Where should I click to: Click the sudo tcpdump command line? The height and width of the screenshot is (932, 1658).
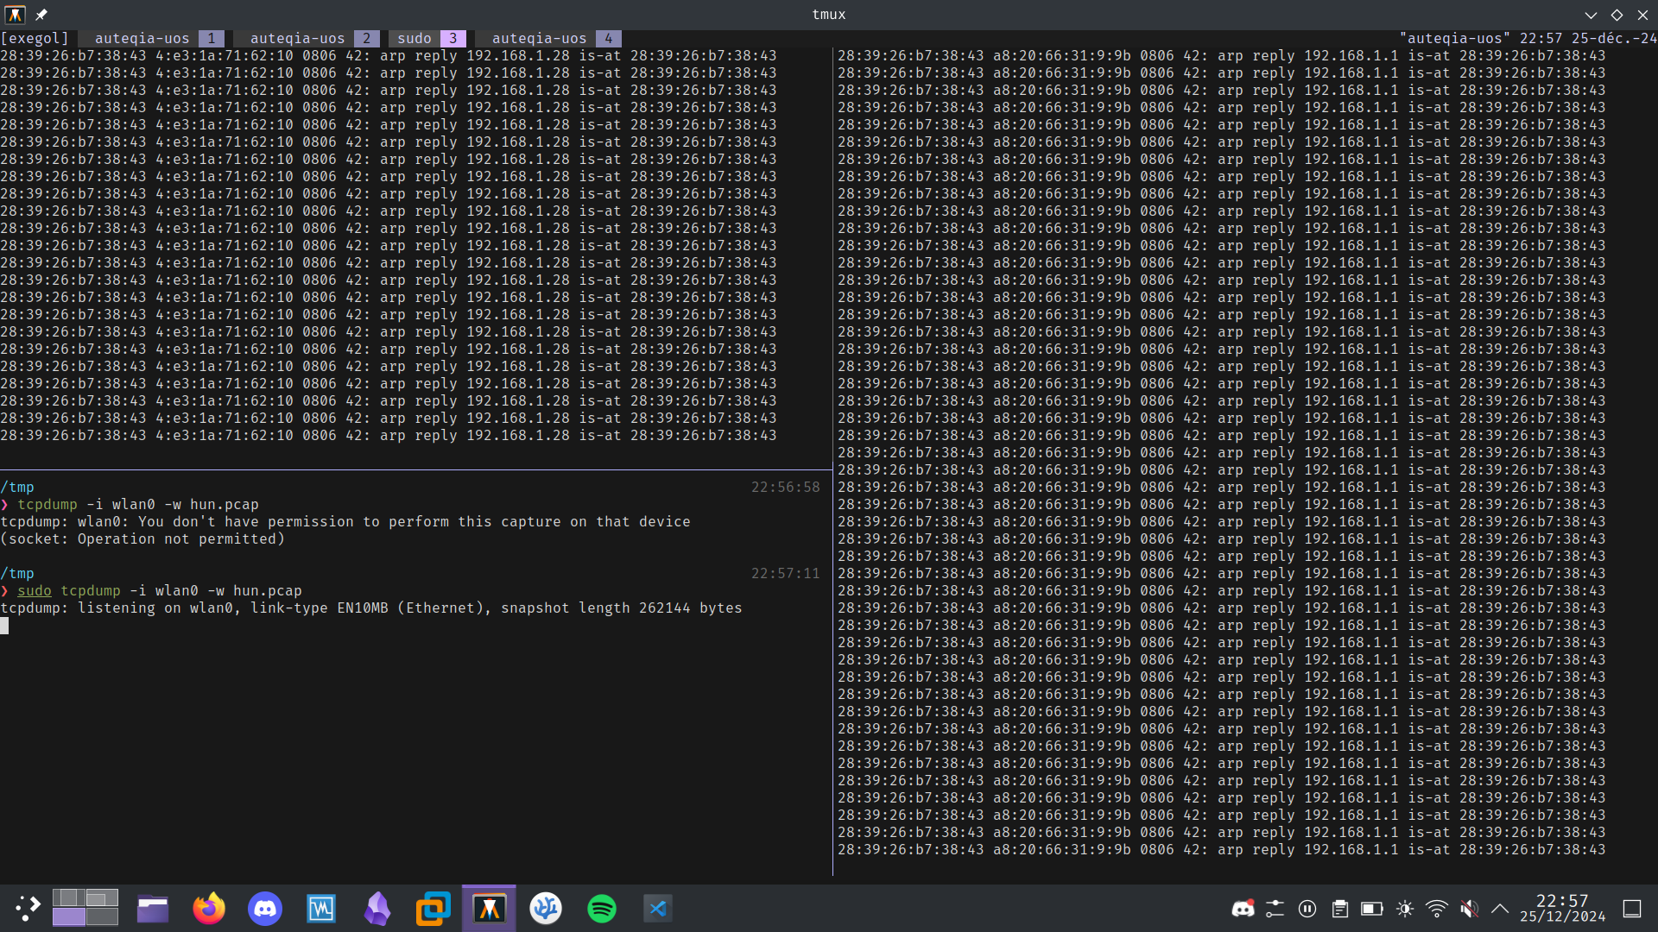point(160,590)
